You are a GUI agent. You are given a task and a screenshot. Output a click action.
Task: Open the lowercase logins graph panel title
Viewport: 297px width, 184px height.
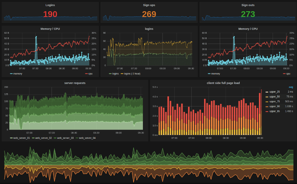149,29
